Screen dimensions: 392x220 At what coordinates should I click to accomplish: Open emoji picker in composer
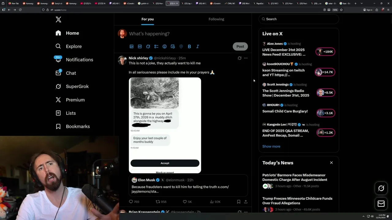(x=164, y=46)
